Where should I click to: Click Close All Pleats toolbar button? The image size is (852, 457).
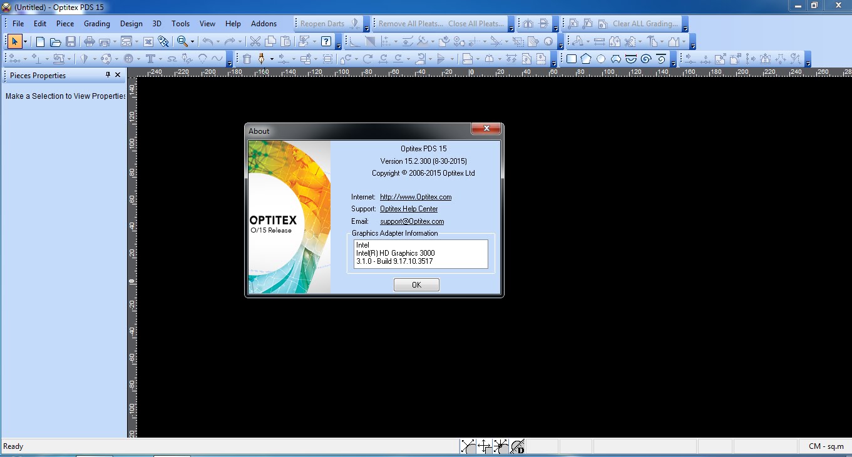click(x=476, y=24)
